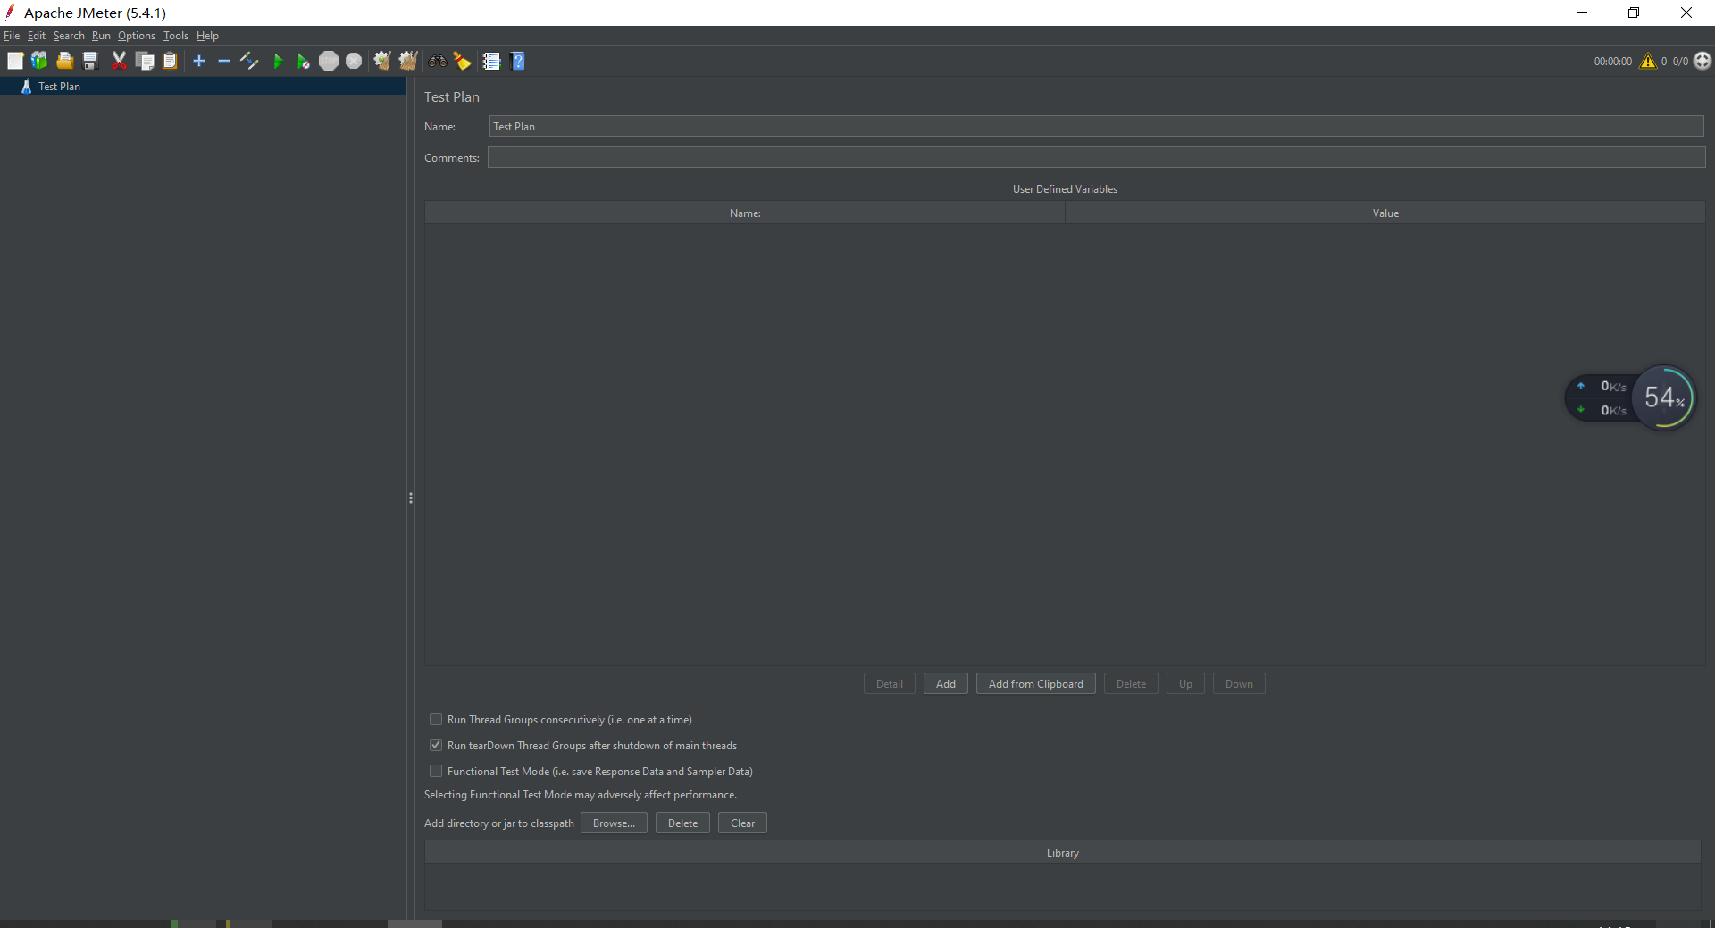Click the Clear results broom icon
Viewport: 1715px width, 928px height.
click(x=382, y=61)
